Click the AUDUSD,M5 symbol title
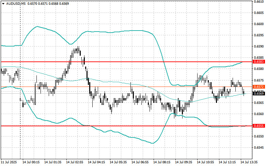This screenshot has width=266, height=166. 16,3
